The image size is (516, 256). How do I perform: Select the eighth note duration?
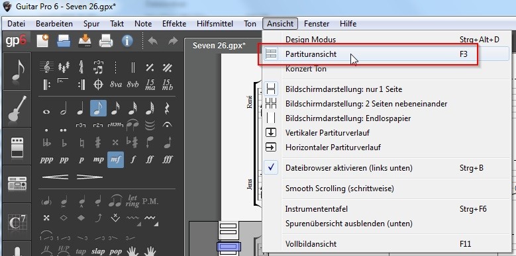(x=98, y=108)
